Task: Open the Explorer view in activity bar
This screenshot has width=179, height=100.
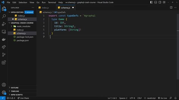Action: click(x=4, y=9)
